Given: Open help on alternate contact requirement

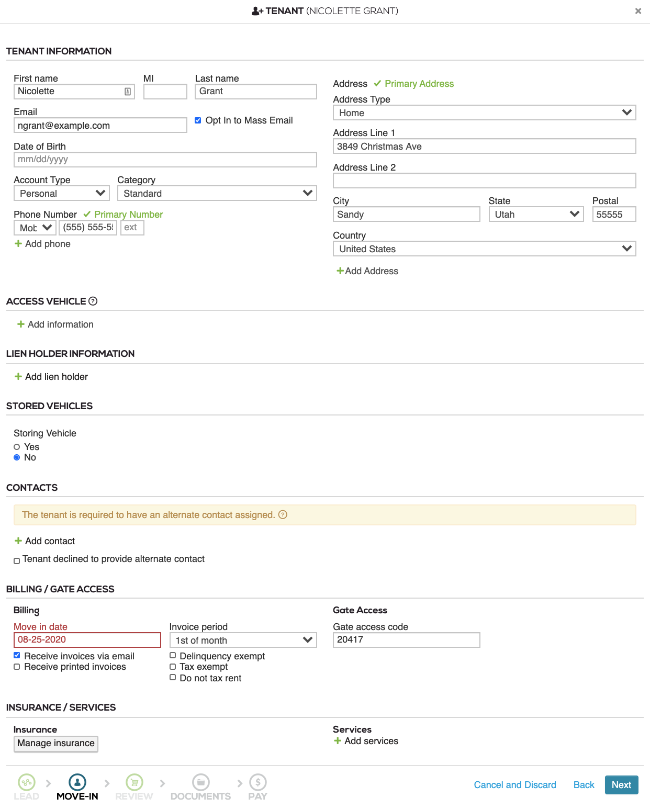Looking at the screenshot, I should pyautogui.click(x=284, y=515).
